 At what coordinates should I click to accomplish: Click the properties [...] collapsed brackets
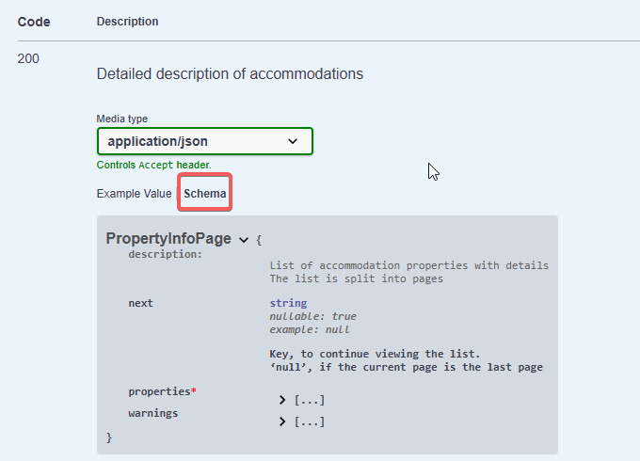tap(310, 400)
